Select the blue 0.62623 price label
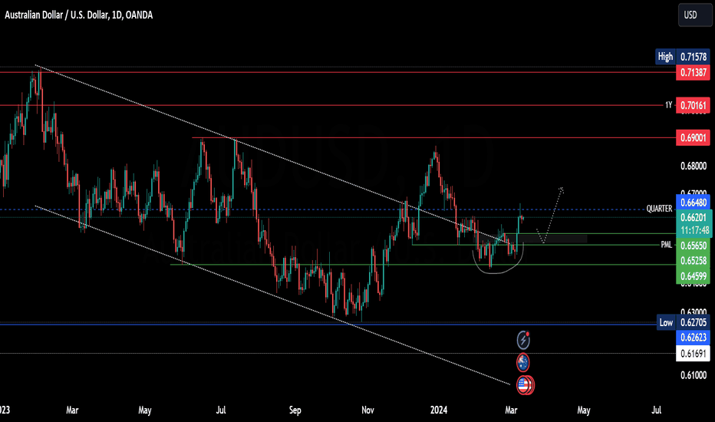The image size is (715, 422). [x=693, y=338]
